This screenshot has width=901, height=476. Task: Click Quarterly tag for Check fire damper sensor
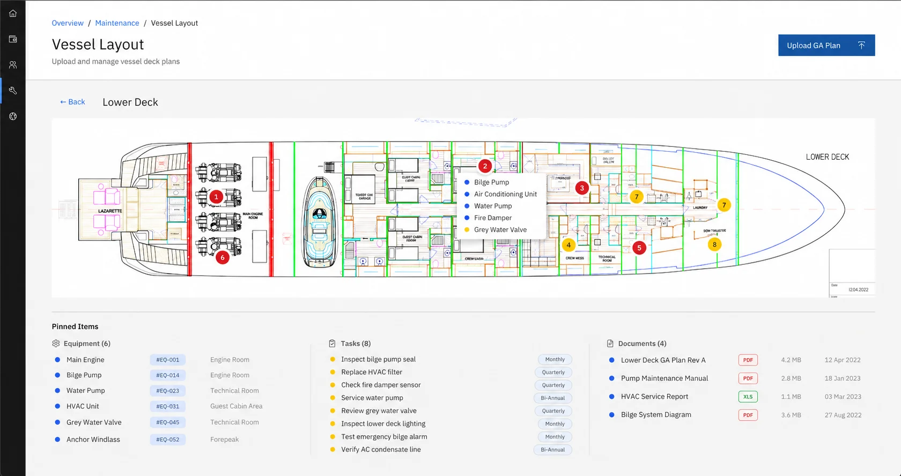tap(553, 385)
